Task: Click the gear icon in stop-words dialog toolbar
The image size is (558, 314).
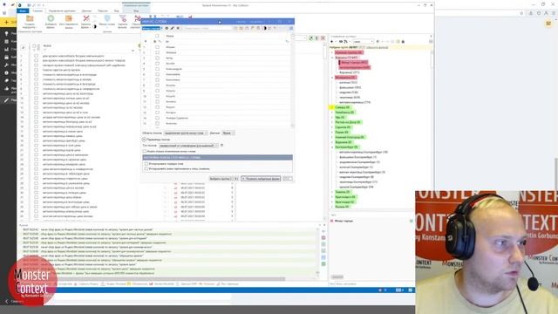Action: point(167,28)
